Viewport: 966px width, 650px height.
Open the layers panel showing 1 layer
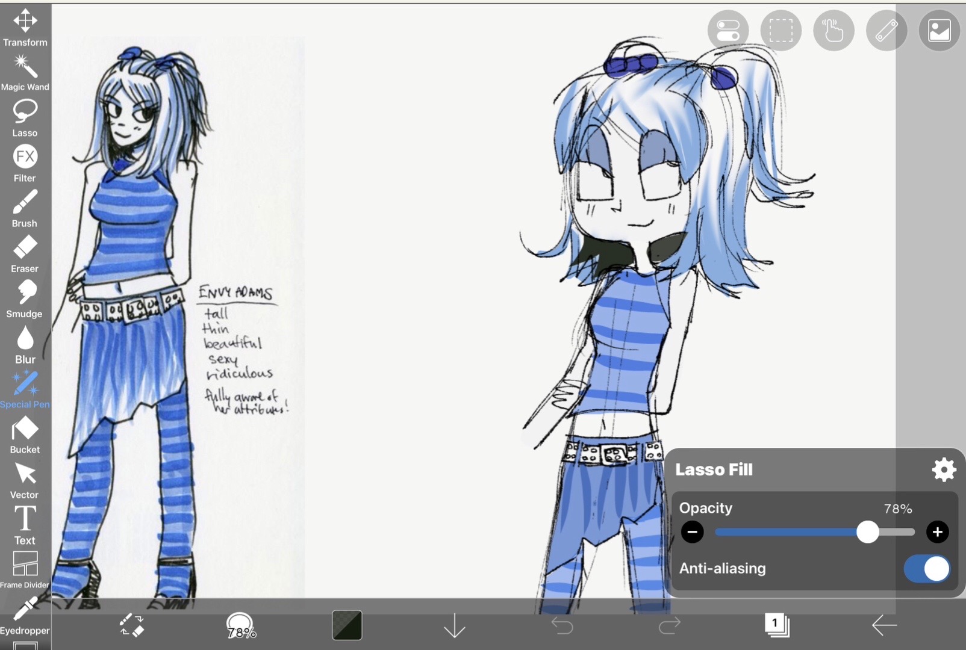click(x=777, y=625)
